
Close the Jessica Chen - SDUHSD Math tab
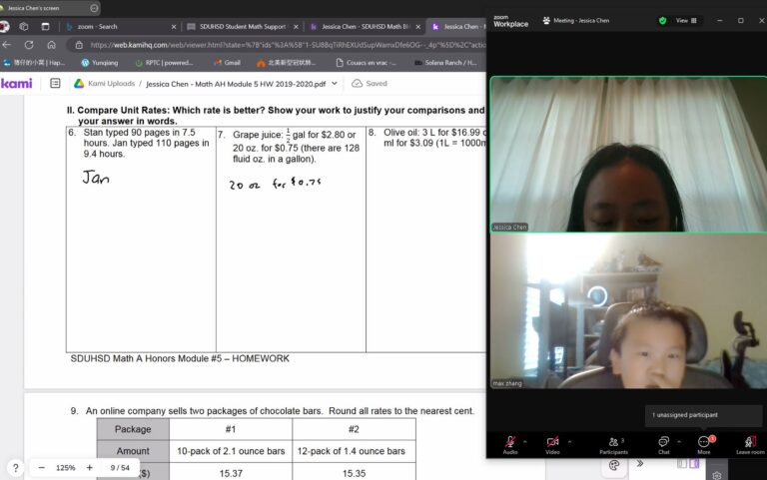[x=417, y=27]
